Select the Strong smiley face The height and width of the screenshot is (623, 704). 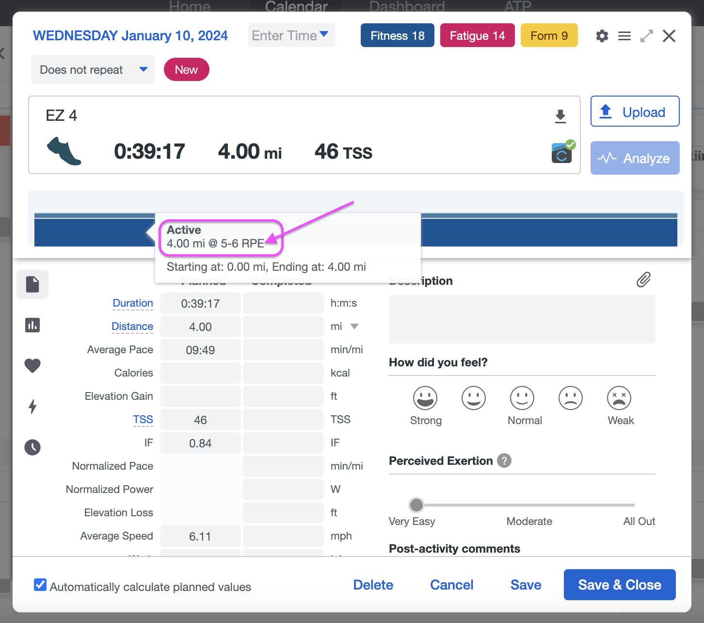[425, 398]
